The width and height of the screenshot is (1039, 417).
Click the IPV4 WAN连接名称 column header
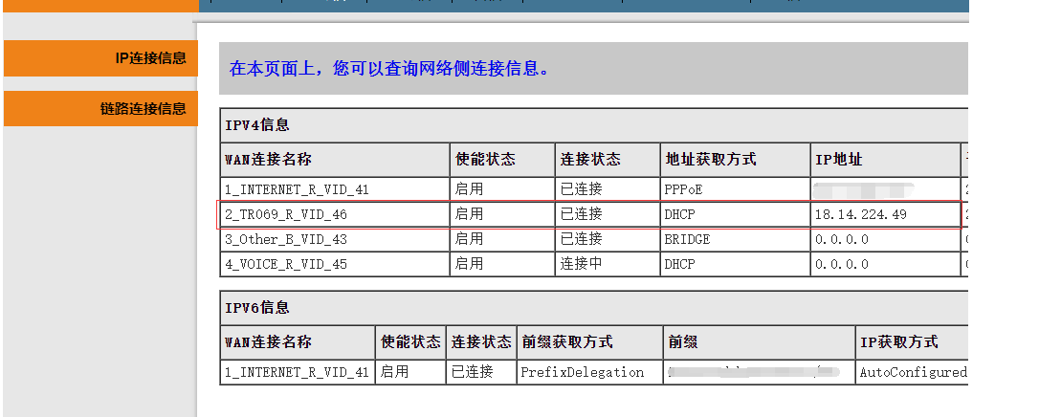click(x=269, y=160)
